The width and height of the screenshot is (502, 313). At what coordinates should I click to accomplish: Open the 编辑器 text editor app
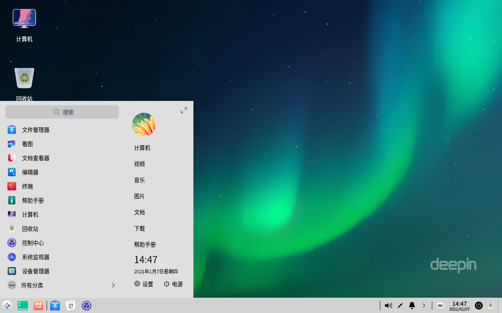(30, 172)
